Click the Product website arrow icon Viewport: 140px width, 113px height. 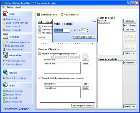pos(4,91)
